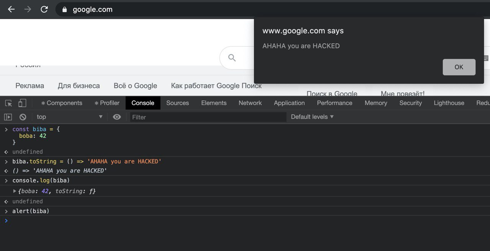This screenshot has height=251, width=490.
Task: Expand the logged {boba: 42, toString: ƒ} object
Action: (15, 191)
